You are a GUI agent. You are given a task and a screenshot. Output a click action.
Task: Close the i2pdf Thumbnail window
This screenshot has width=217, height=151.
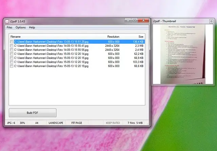212,21
